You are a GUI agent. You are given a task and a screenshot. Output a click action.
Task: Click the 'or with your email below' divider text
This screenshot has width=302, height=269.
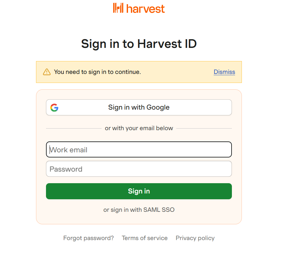[139, 128]
